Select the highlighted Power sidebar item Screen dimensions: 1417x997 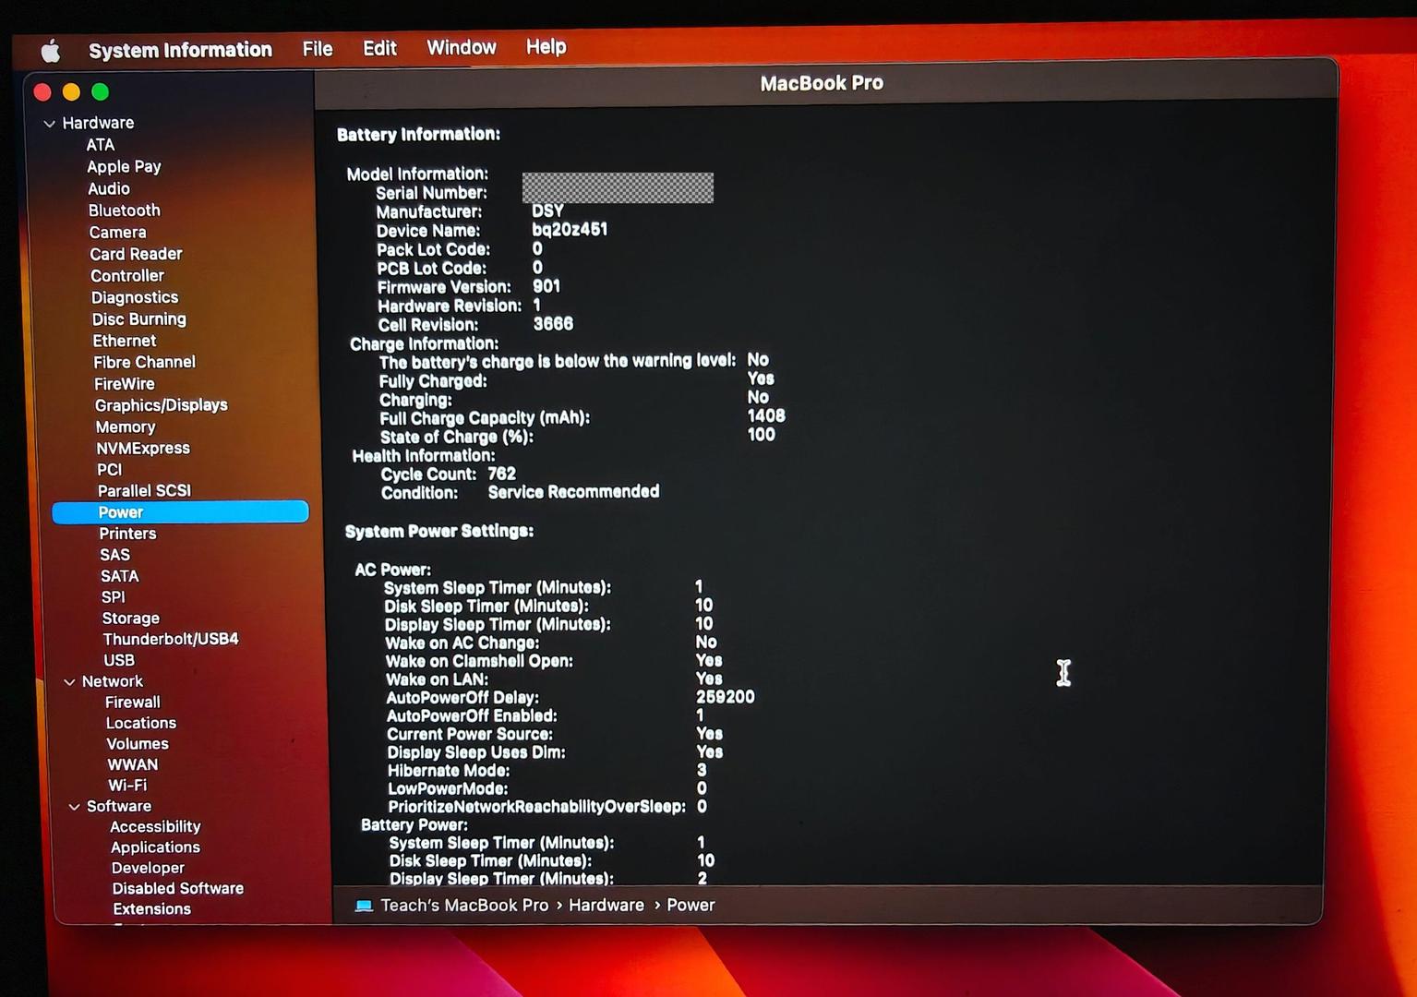tap(180, 512)
